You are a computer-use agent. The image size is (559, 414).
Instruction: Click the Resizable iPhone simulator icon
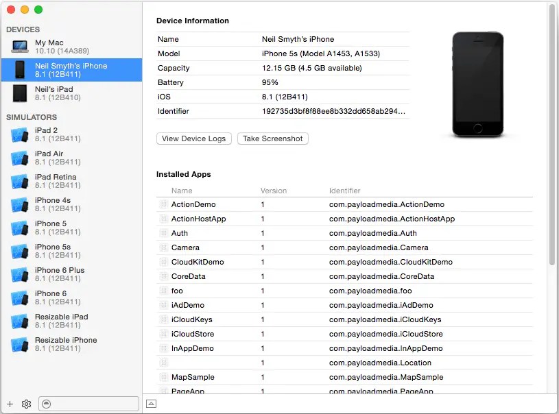[x=18, y=343]
